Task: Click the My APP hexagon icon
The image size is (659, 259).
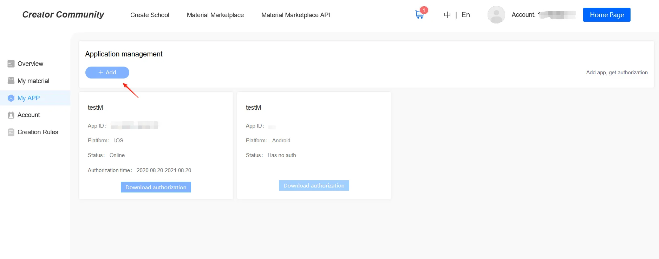Action: tap(11, 98)
